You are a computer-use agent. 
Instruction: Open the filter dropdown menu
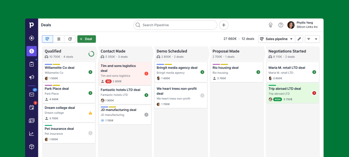tap(312, 39)
